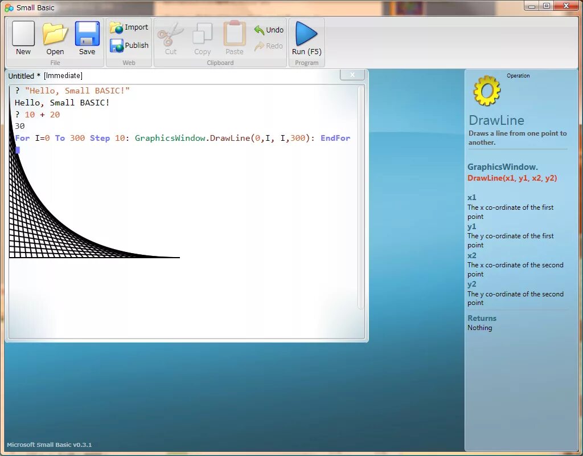
Task: Click the GraphicsWindow keyword in code
Action: coord(170,138)
